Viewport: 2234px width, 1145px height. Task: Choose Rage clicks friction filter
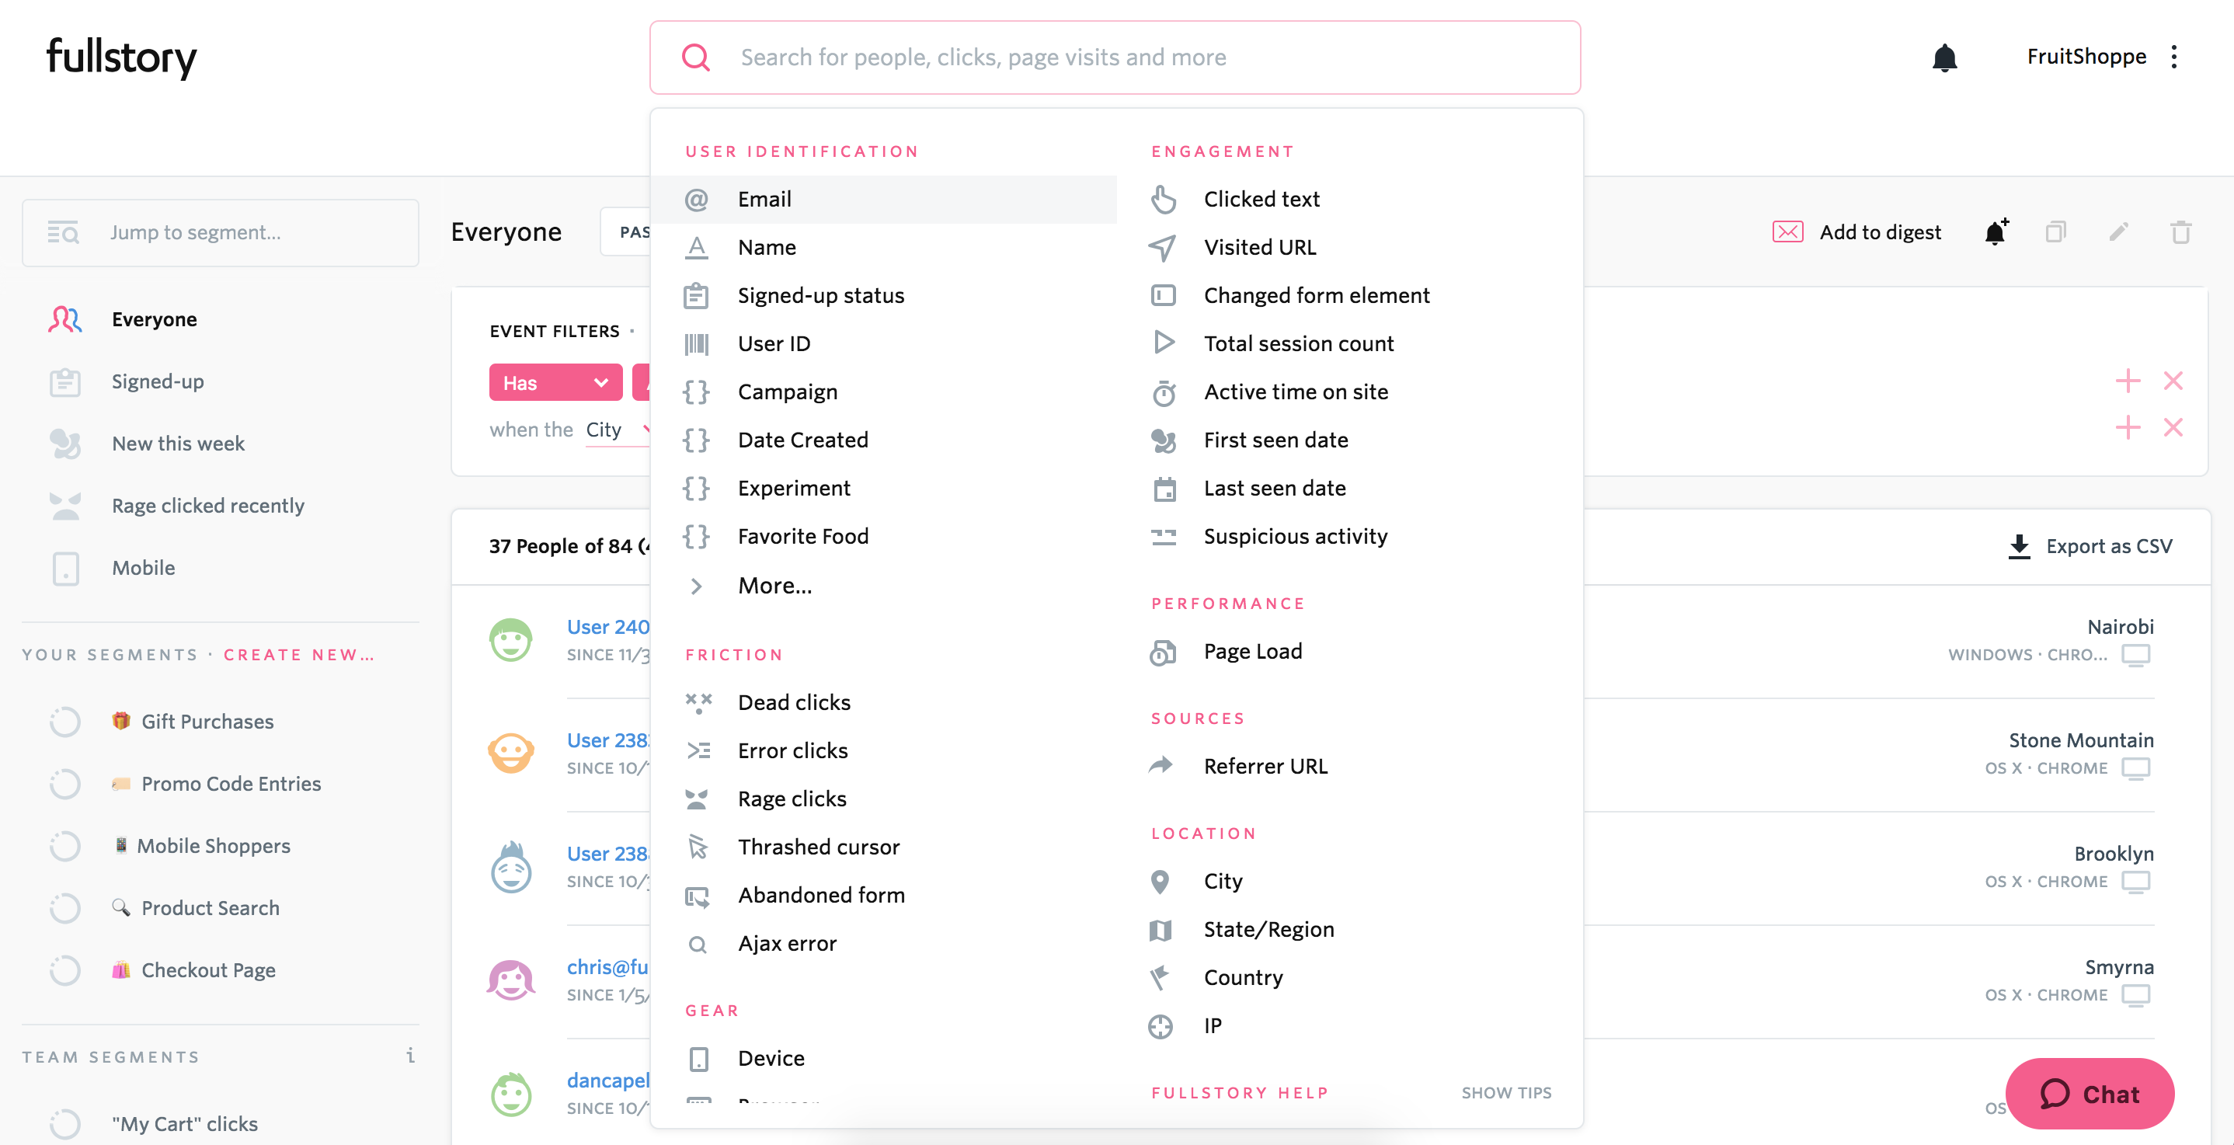coord(884,799)
